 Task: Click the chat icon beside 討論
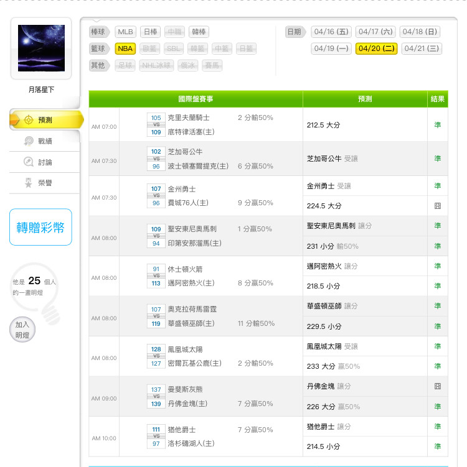click(x=29, y=162)
